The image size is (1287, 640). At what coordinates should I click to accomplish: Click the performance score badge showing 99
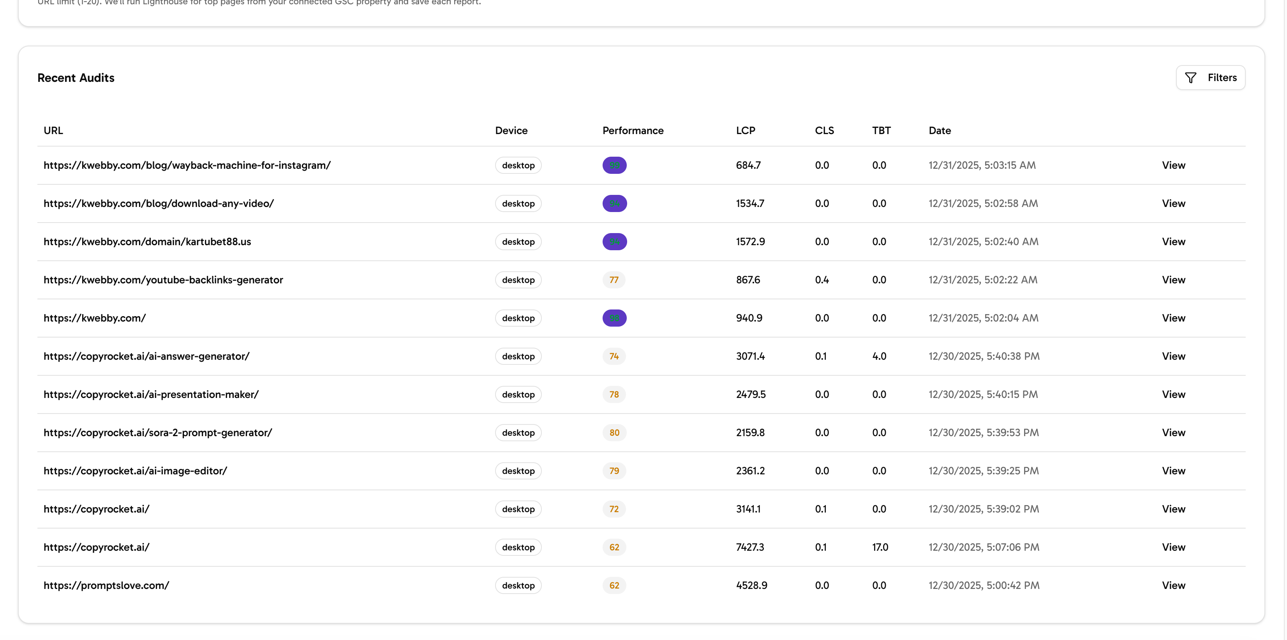[614, 165]
